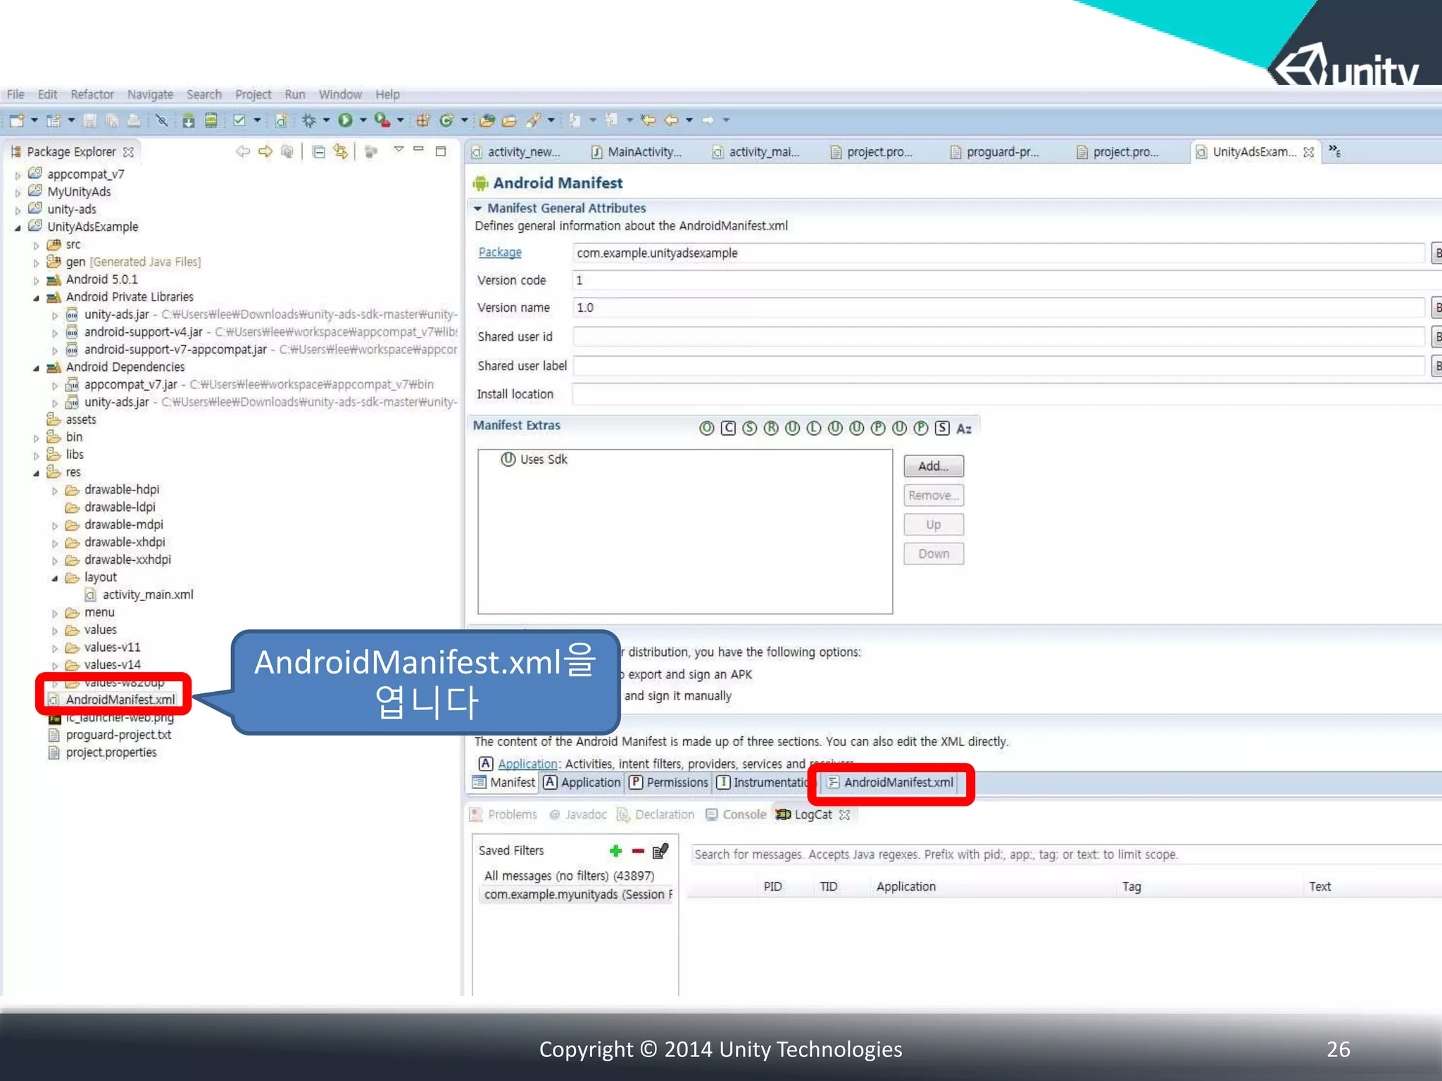
Task: Expand the src folder node
Action: [x=36, y=245]
